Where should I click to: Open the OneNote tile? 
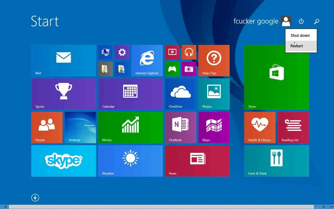(x=181, y=127)
